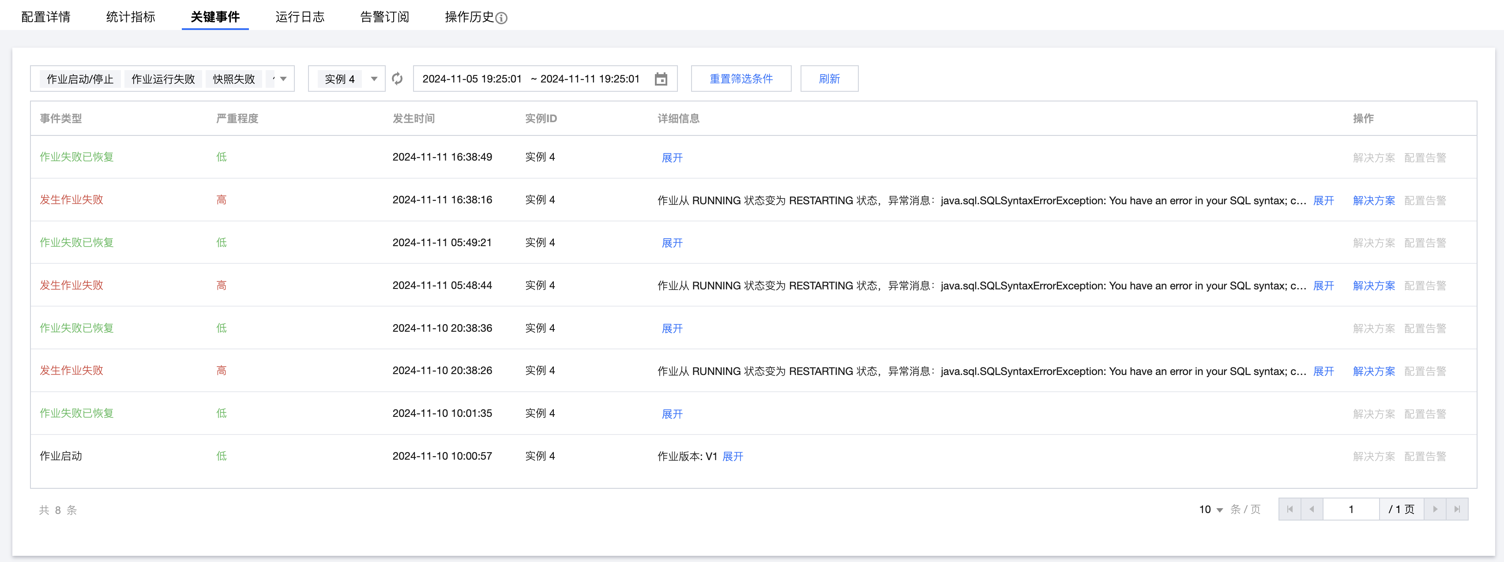Switch to the 运行日志 tab
This screenshot has height=562, width=1504.
300,17
